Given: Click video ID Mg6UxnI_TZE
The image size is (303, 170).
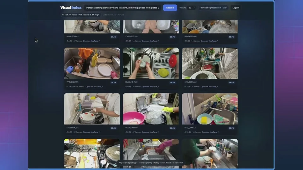Looking at the screenshot, I should [x=131, y=82].
